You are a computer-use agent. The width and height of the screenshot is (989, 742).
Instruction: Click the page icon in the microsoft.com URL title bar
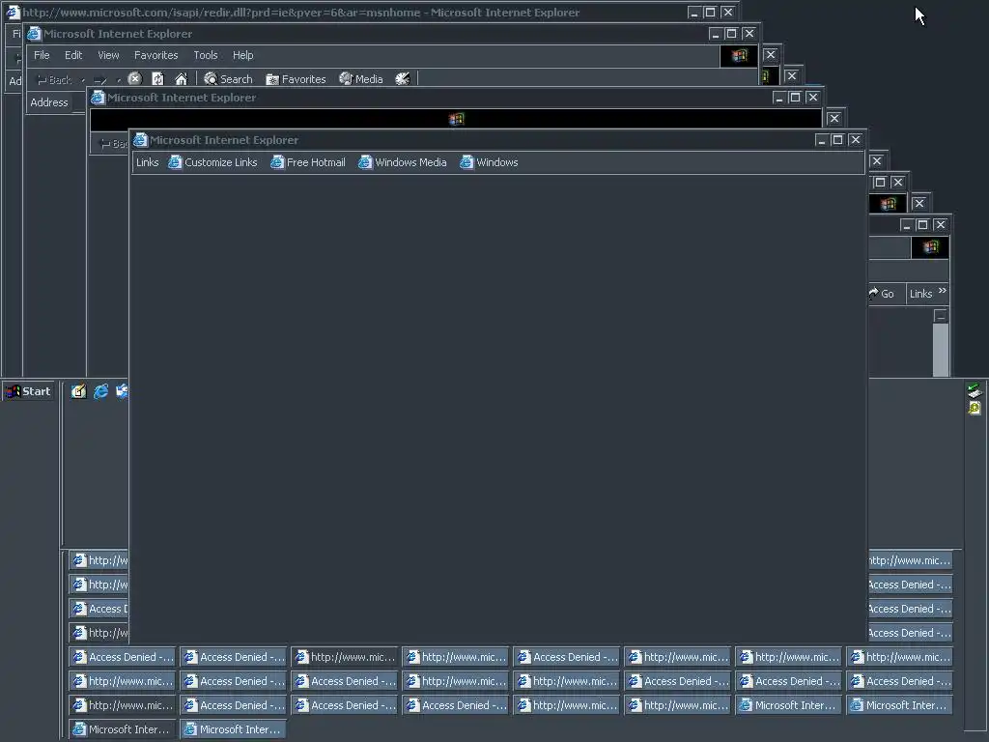coord(13,12)
